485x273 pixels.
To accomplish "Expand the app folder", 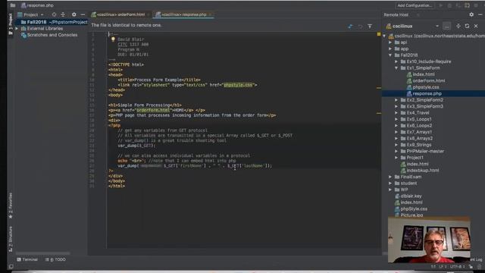I will [390, 49].
